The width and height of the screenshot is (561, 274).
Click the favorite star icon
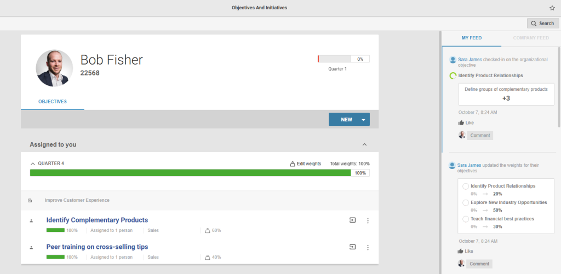pos(552,8)
